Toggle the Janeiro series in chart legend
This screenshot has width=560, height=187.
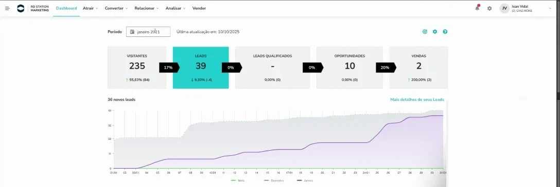[x=305, y=181]
